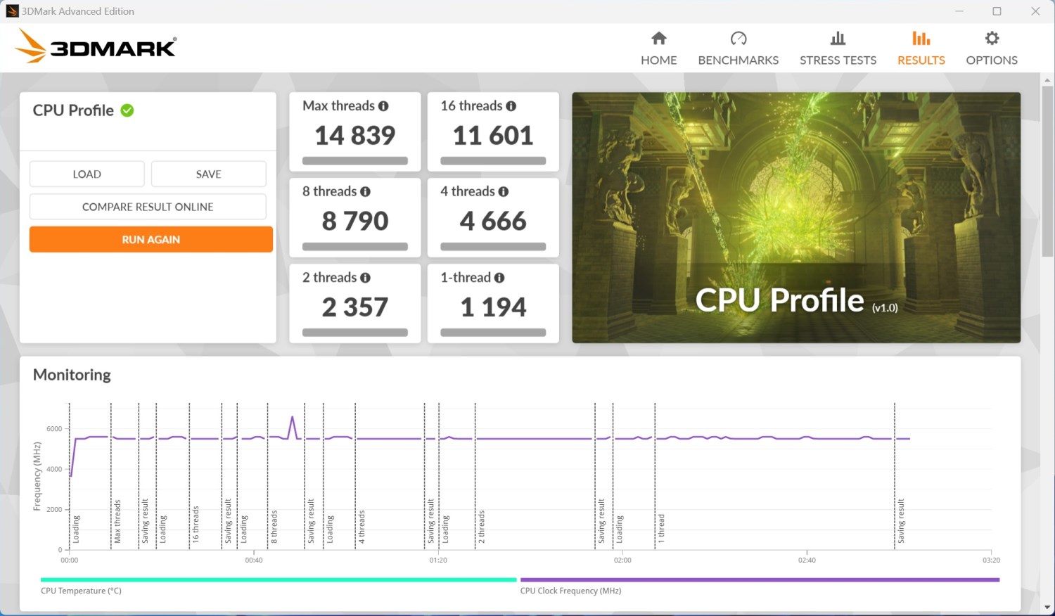
Task: Click the CPU Profile title text
Action: [x=73, y=110]
